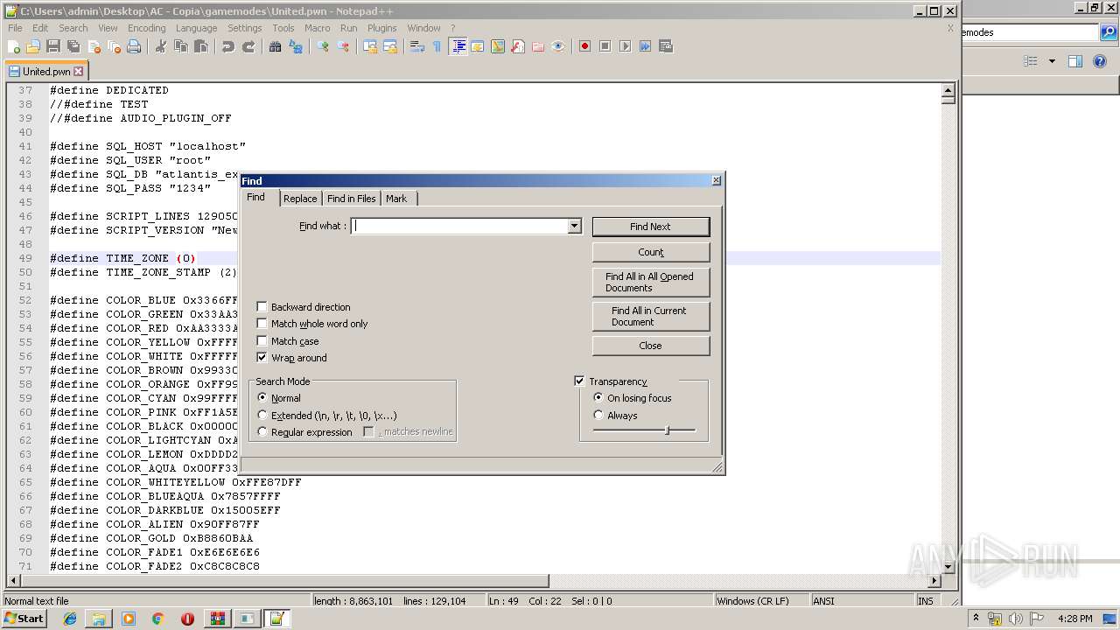Open Opera browser from the taskbar

coord(187,619)
